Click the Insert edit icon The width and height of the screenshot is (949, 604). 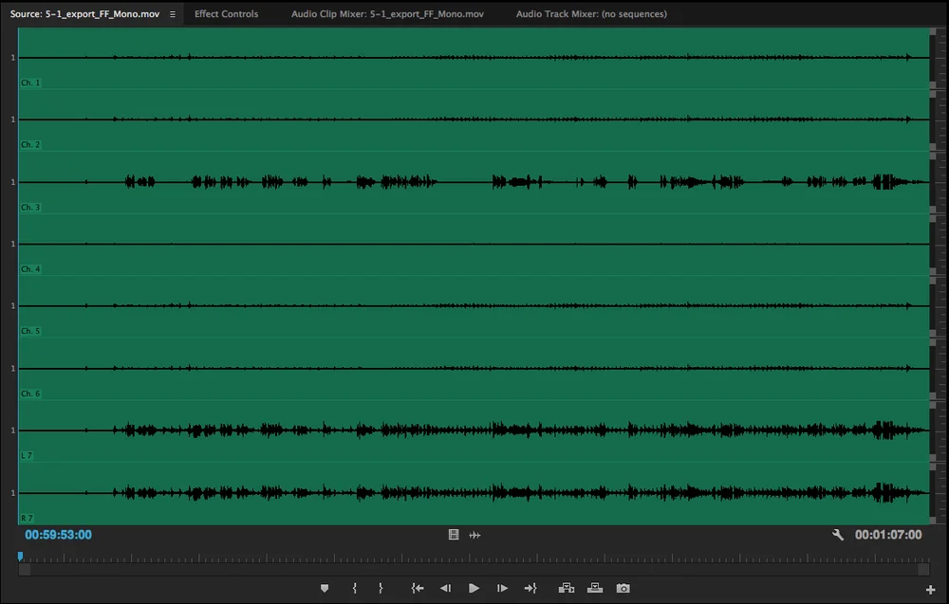point(567,588)
